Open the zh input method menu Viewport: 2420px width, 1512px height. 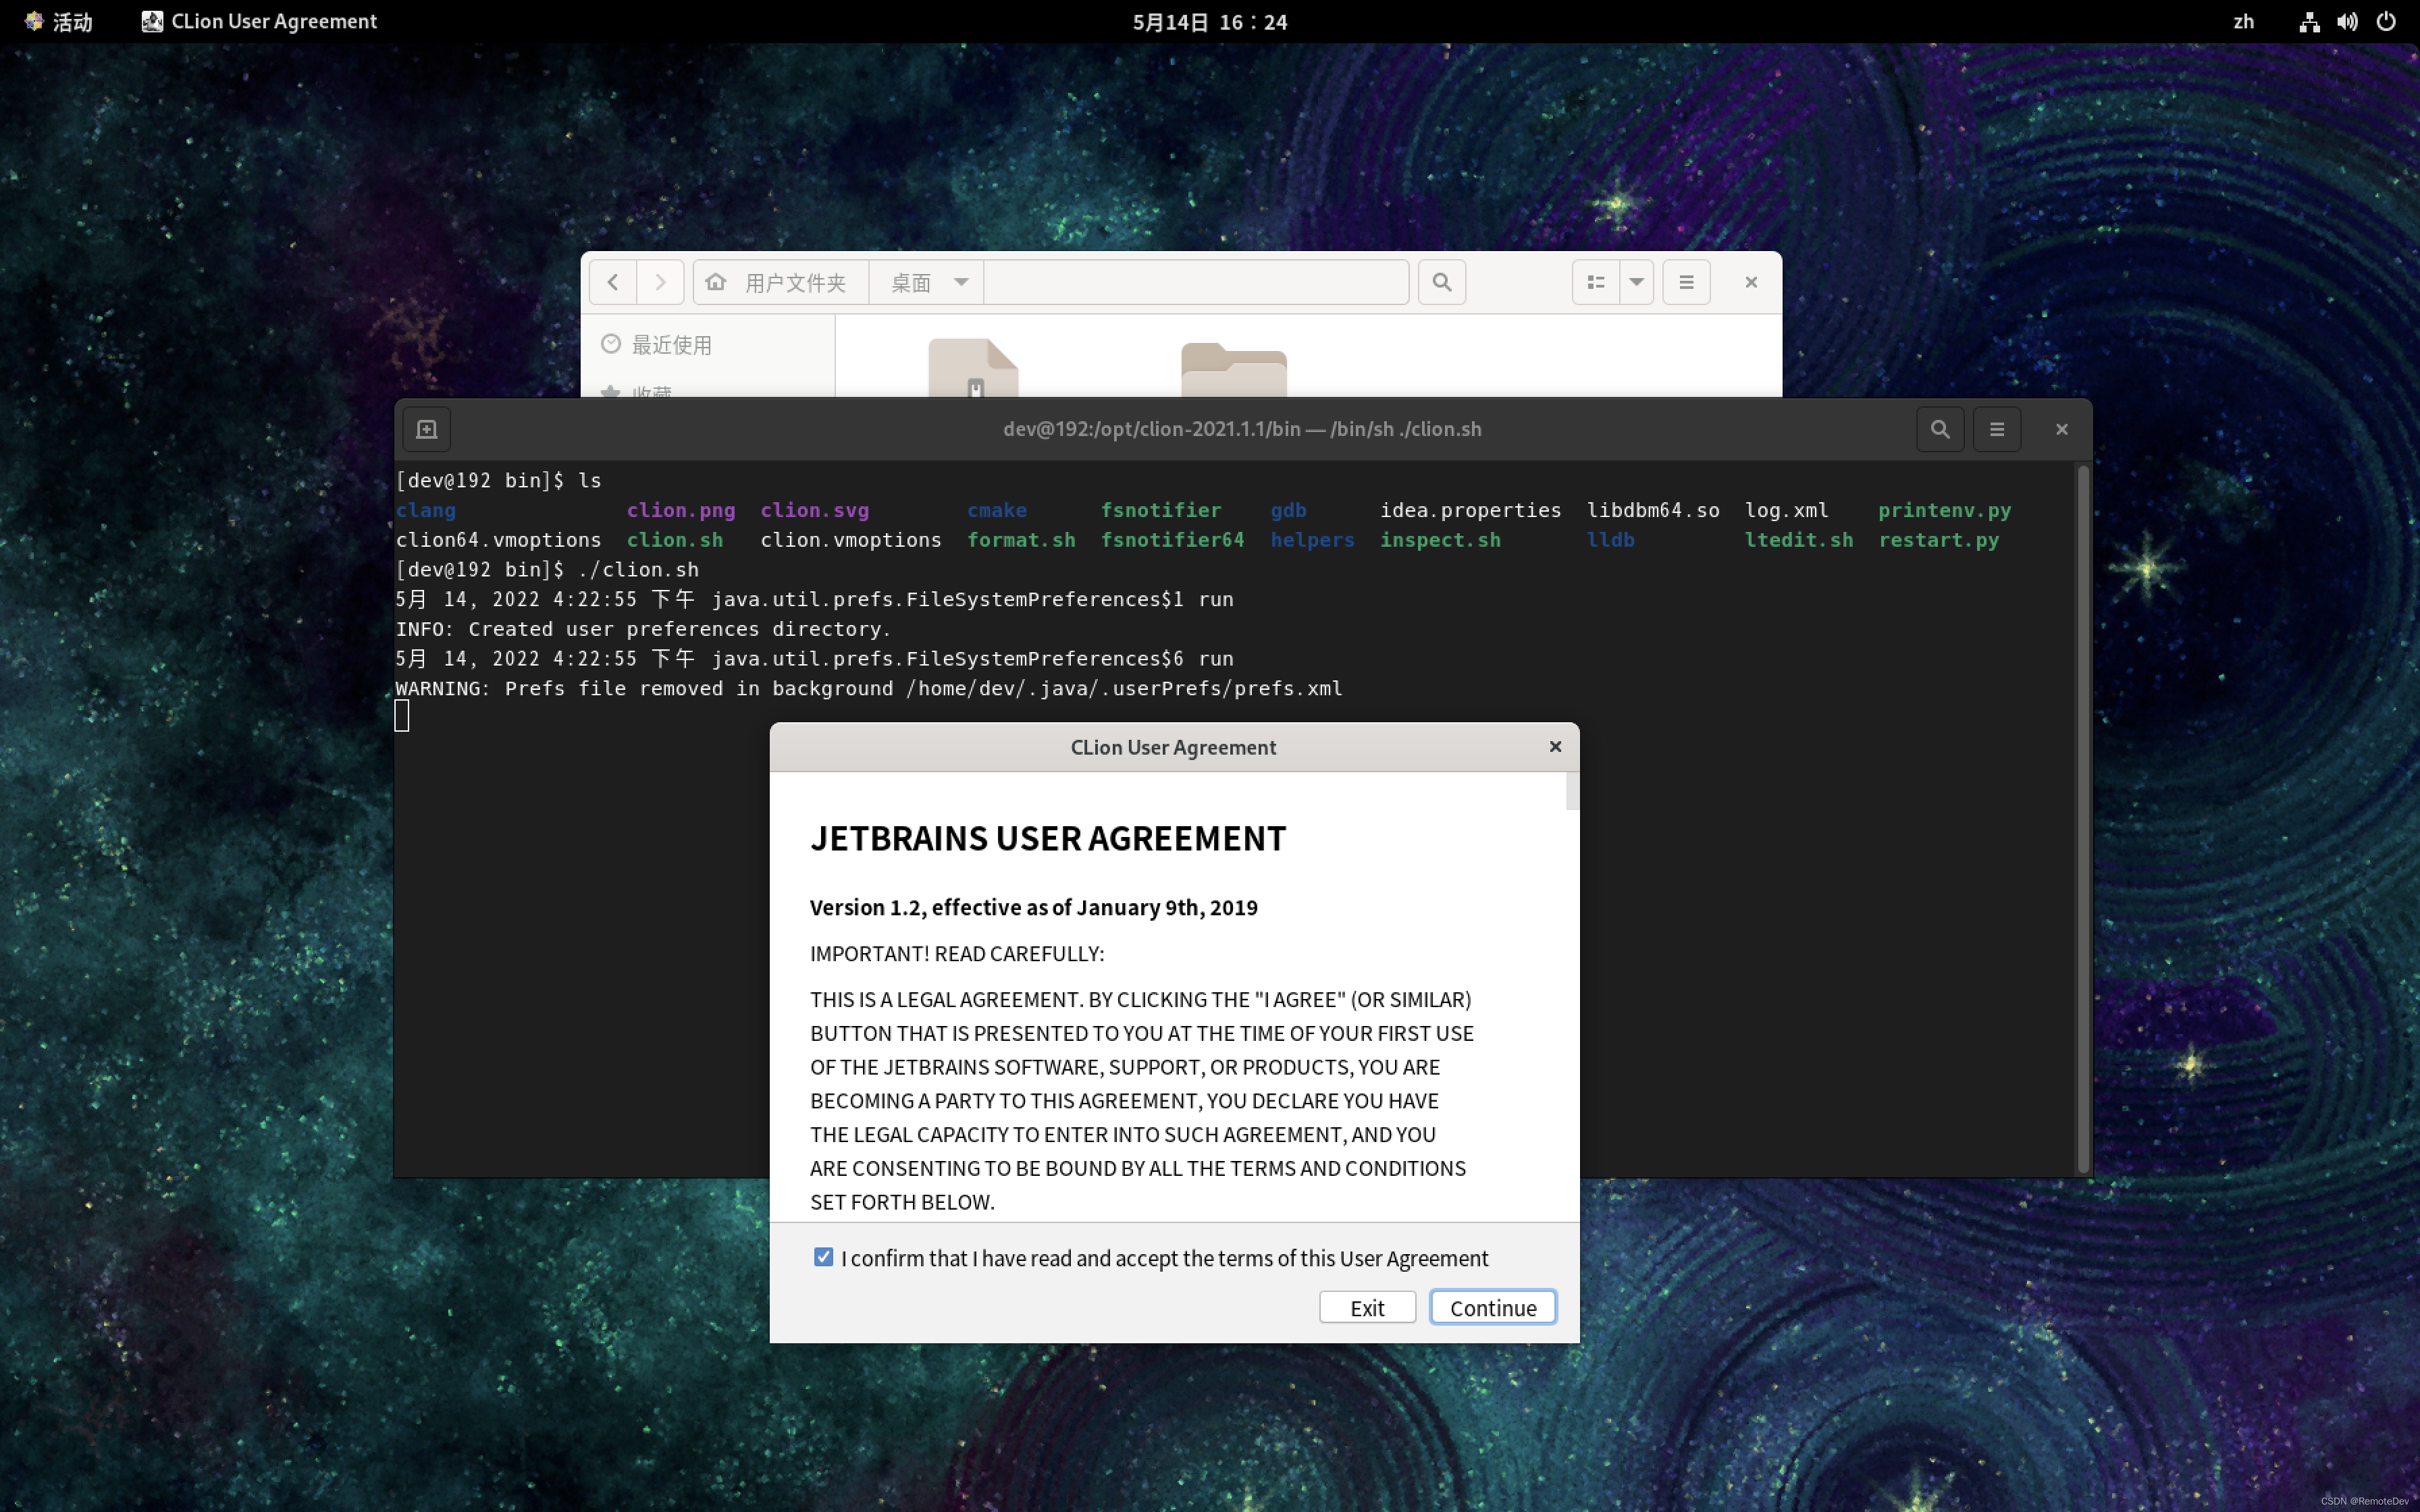click(2243, 21)
